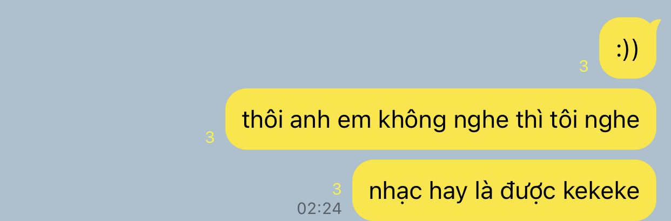Tap the ":))" message bubble
The image size is (671, 221).
tap(627, 49)
